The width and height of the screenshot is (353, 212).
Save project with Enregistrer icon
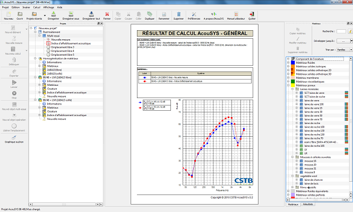[x=54, y=14]
